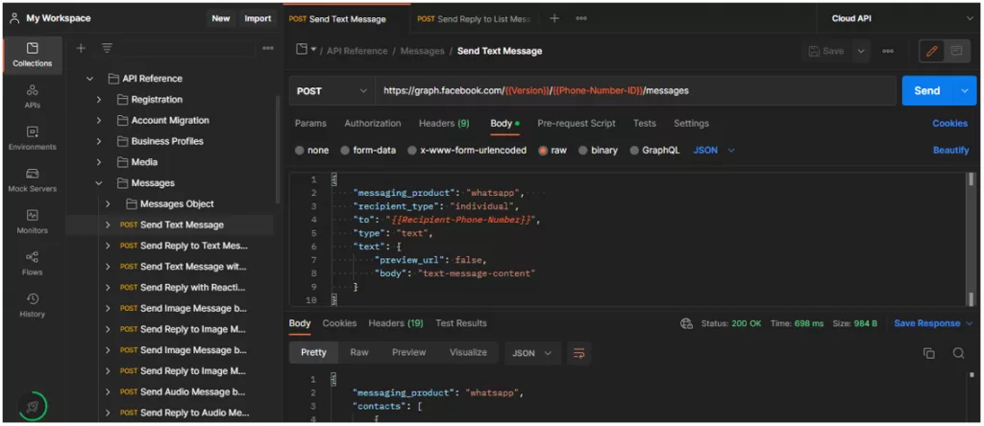Screen dimensions: 984x426
Task: Open the Monitors sidebar panel
Action: (33, 222)
